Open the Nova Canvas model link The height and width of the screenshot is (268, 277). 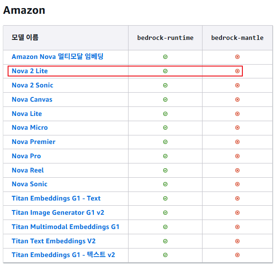[x=32, y=99]
